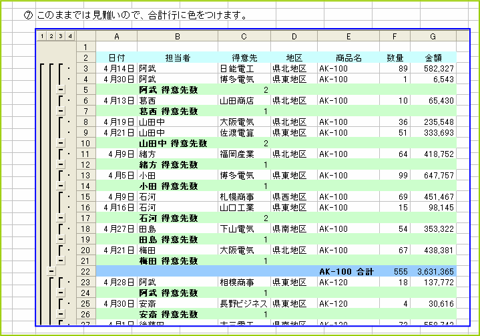Select cell with 県西地区
This screenshot has height=336, width=480.
coord(294,196)
